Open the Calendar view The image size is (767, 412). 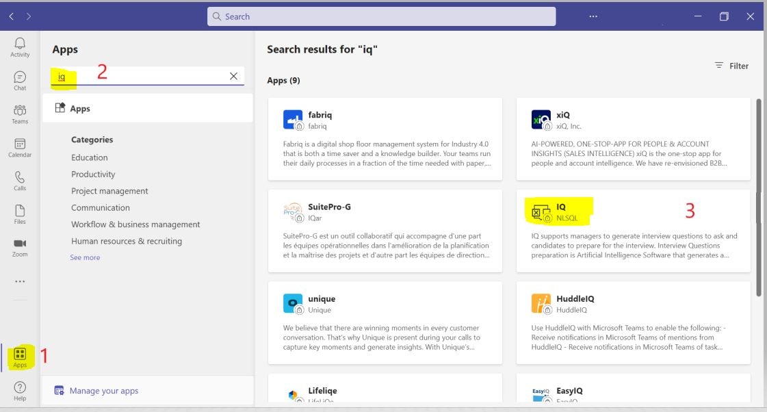point(20,147)
